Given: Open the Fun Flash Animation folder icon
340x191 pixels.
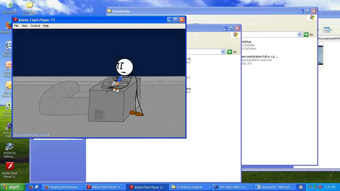Looking at the screenshot, I should point(29,8).
